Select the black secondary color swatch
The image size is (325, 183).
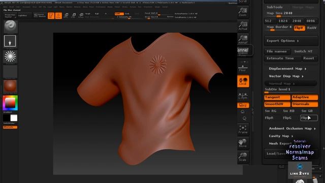7,118
